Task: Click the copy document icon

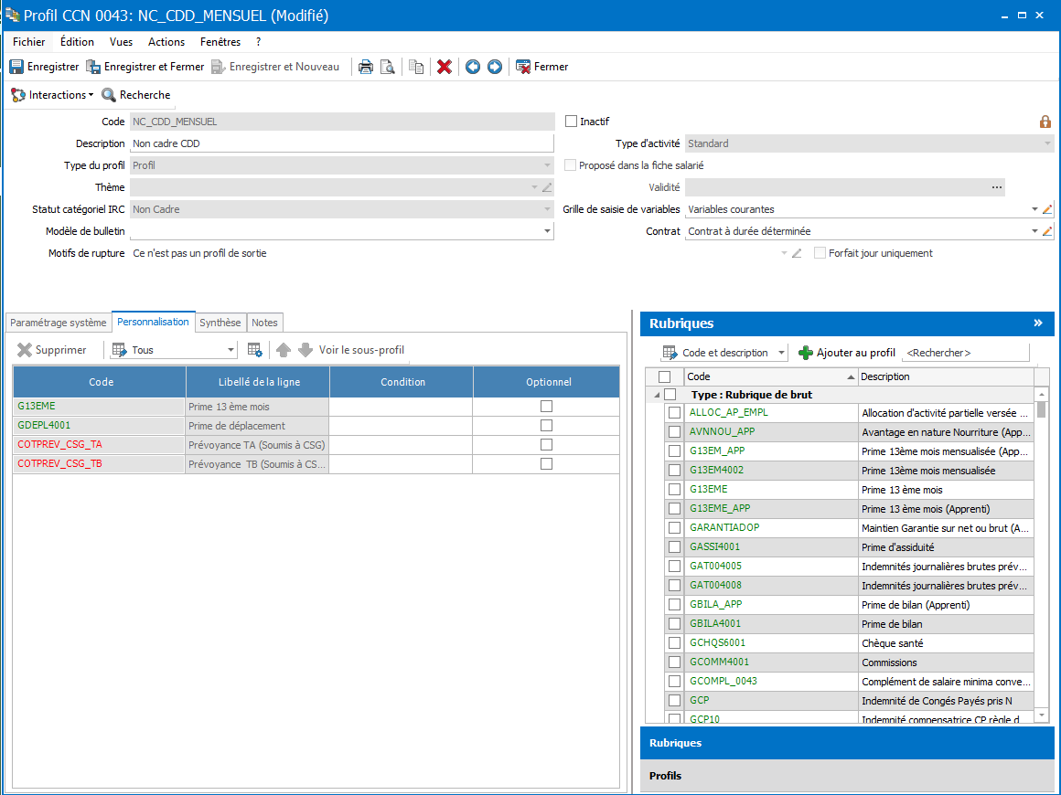Action: point(416,67)
